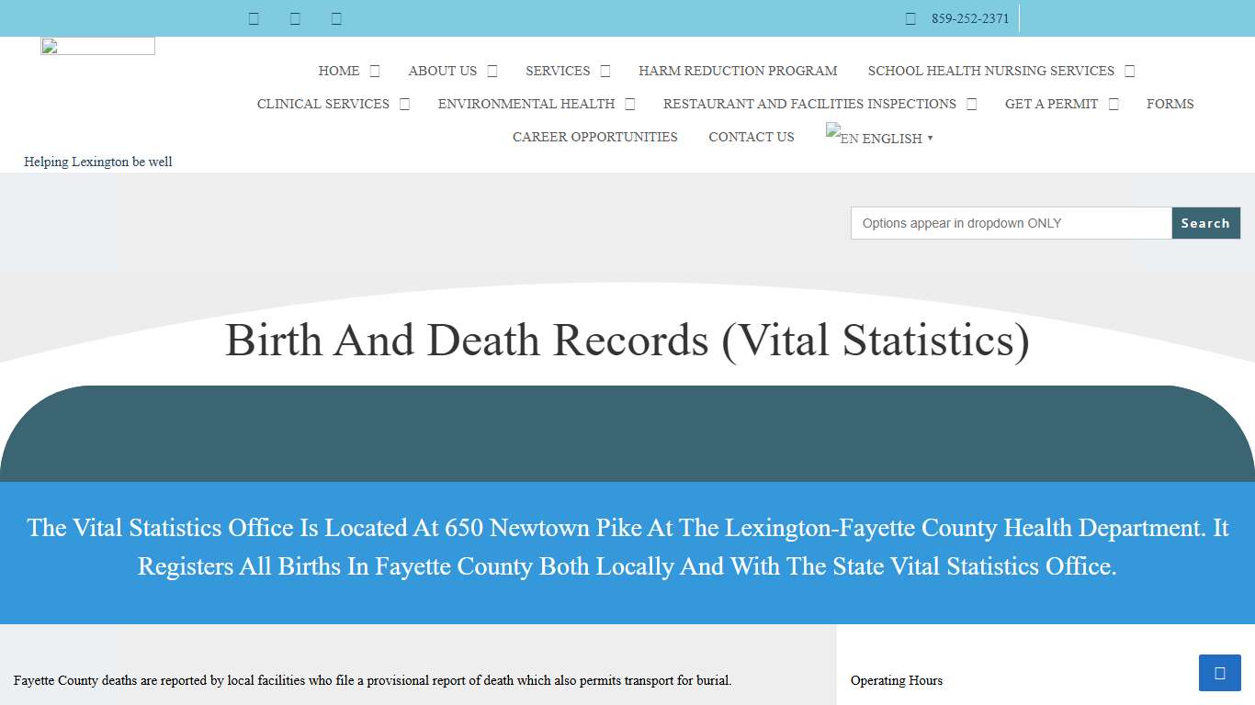Viewport: 1255px width, 705px height.
Task: Click the Search button
Action: (x=1205, y=223)
